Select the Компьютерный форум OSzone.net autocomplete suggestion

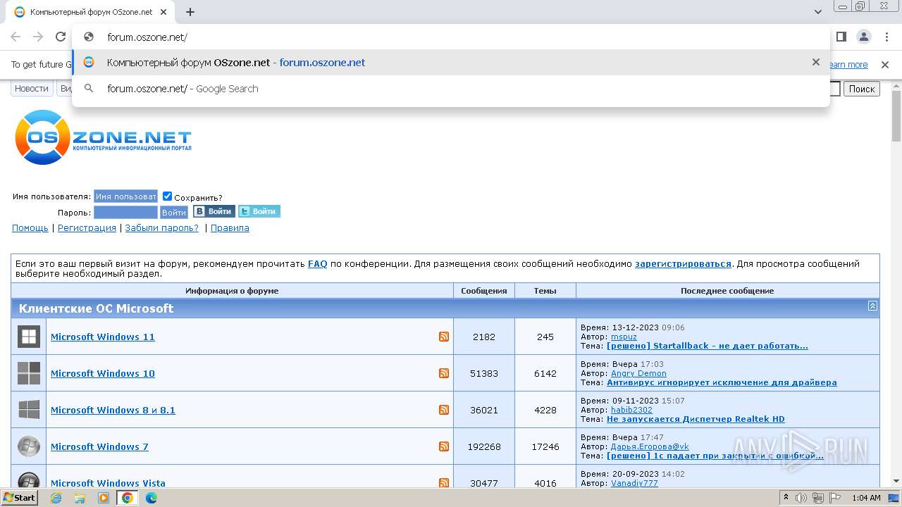[x=451, y=62]
